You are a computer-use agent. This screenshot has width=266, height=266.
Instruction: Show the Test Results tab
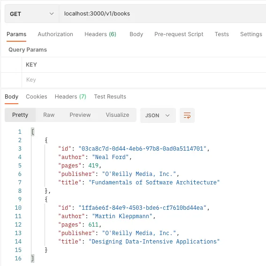tap(110, 97)
